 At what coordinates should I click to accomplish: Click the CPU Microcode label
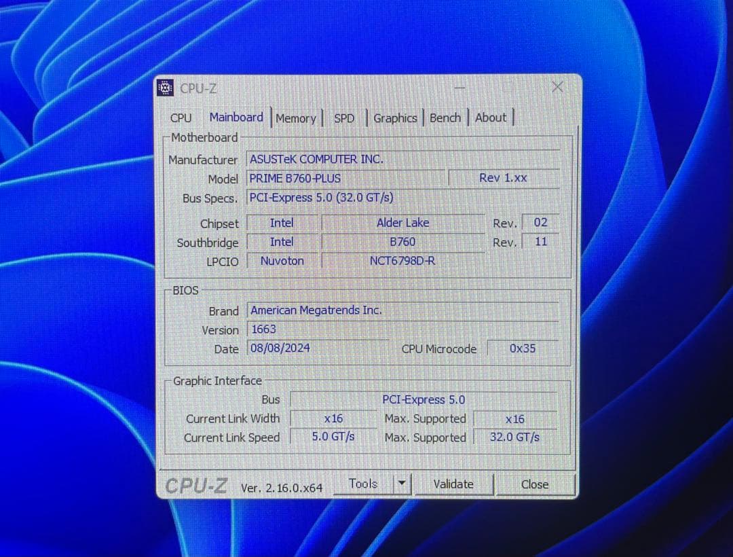439,349
